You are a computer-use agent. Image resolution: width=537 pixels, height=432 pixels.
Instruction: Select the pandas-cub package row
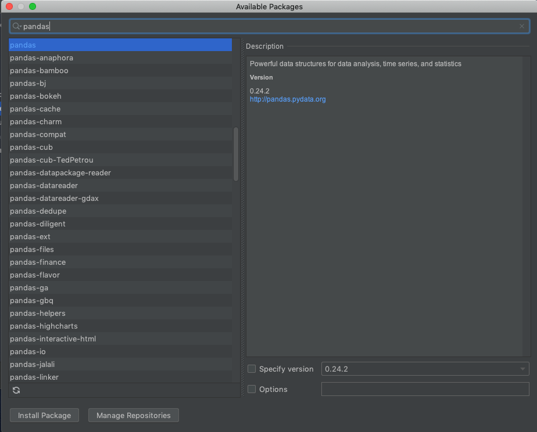[x=120, y=147]
